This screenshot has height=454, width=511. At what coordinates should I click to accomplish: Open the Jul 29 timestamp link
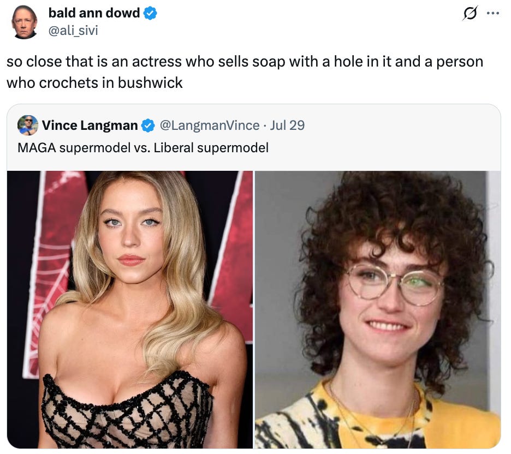point(287,126)
